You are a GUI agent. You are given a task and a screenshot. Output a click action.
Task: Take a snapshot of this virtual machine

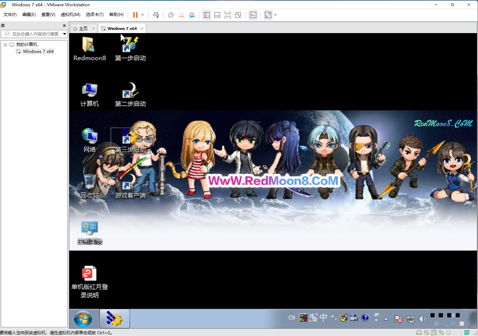click(x=171, y=15)
